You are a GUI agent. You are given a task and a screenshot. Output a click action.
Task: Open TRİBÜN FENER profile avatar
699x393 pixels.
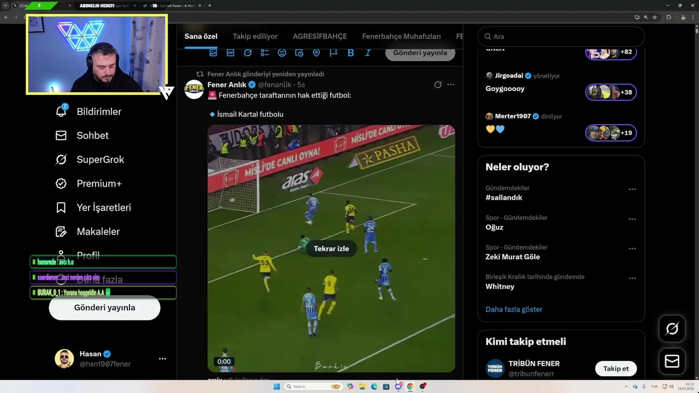point(495,368)
